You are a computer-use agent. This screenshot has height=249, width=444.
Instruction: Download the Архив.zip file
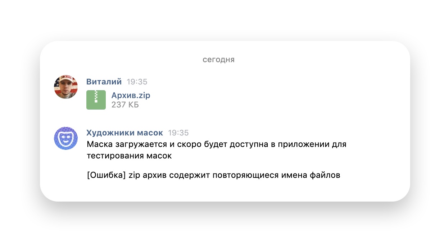(x=131, y=95)
